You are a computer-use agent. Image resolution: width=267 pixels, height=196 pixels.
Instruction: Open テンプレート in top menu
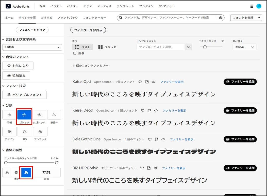point(125,6)
